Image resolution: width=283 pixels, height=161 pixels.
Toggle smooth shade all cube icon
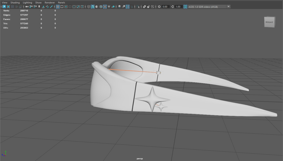pyautogui.click(x=93, y=7)
